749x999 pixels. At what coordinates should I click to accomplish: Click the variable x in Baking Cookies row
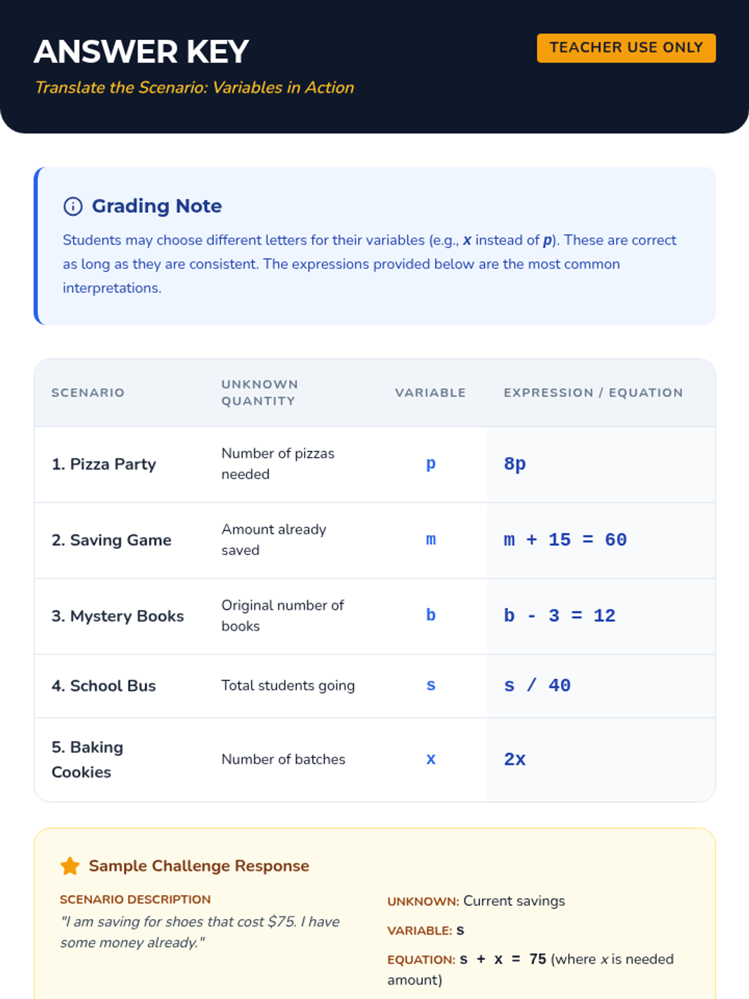(431, 759)
